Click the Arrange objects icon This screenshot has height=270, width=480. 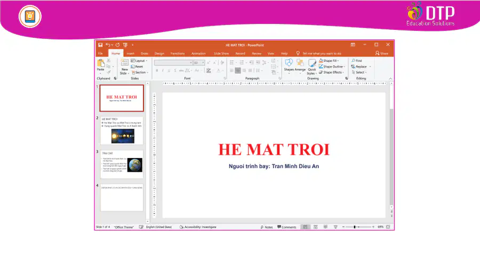pos(300,65)
